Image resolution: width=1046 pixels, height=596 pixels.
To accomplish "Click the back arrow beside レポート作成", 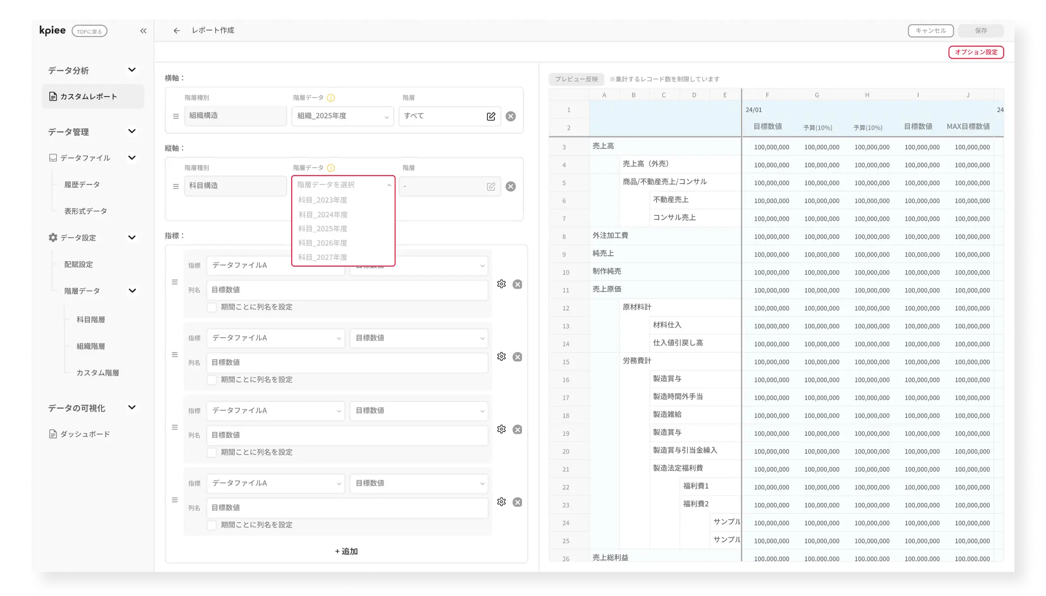I will (177, 31).
